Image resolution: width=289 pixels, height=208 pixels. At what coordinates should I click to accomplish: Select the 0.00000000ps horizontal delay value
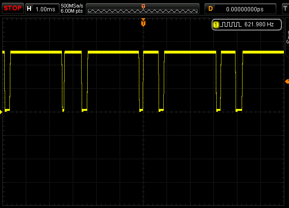point(244,8)
